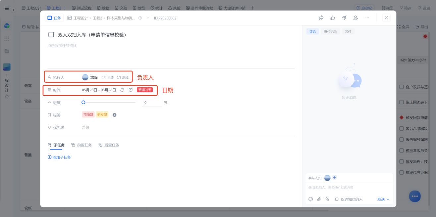Click the emoji smiley icon in comment box

click(310, 199)
